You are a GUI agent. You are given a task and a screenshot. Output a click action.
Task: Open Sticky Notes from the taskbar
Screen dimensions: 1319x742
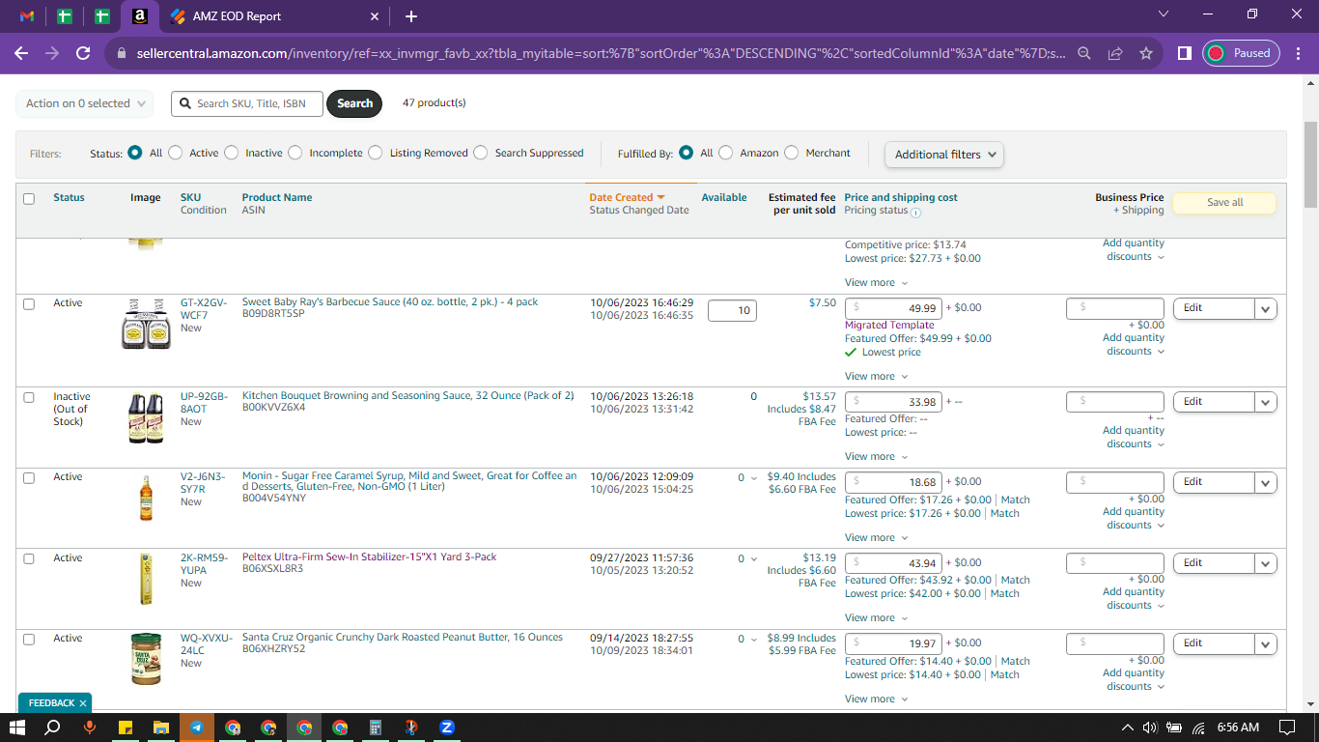[126, 728]
